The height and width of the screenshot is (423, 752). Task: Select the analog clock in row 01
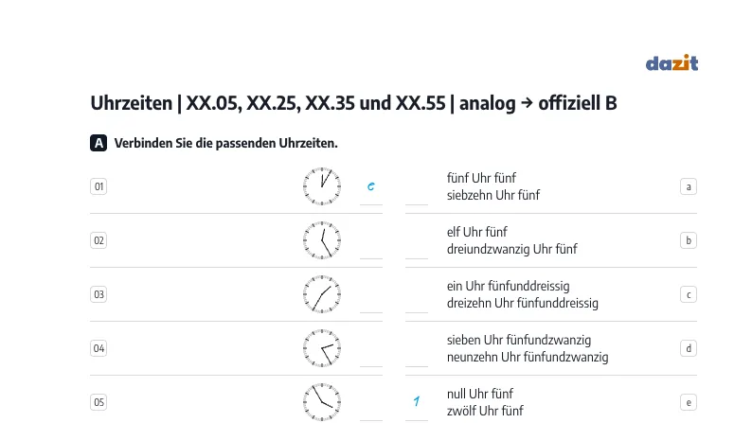(x=322, y=186)
